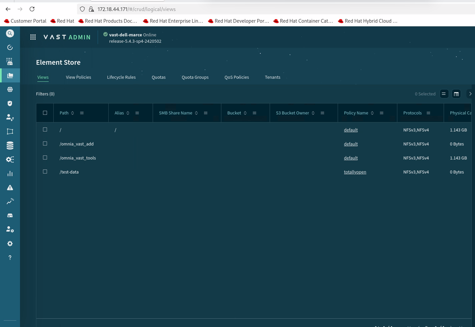This screenshot has width=475, height=327.
Task: Click the Filters (0) label
Action: (x=45, y=94)
